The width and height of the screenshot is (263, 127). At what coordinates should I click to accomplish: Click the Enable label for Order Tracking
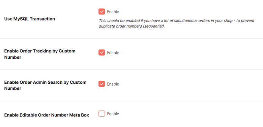tap(113, 53)
